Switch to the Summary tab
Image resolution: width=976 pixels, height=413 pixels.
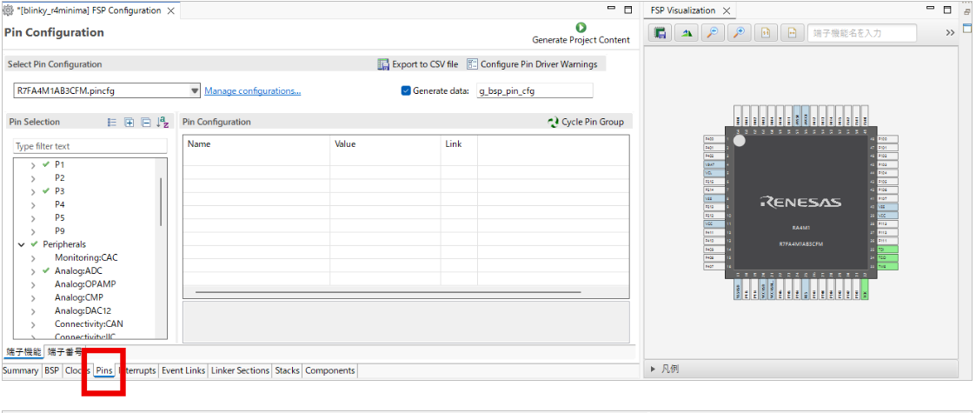click(x=21, y=370)
